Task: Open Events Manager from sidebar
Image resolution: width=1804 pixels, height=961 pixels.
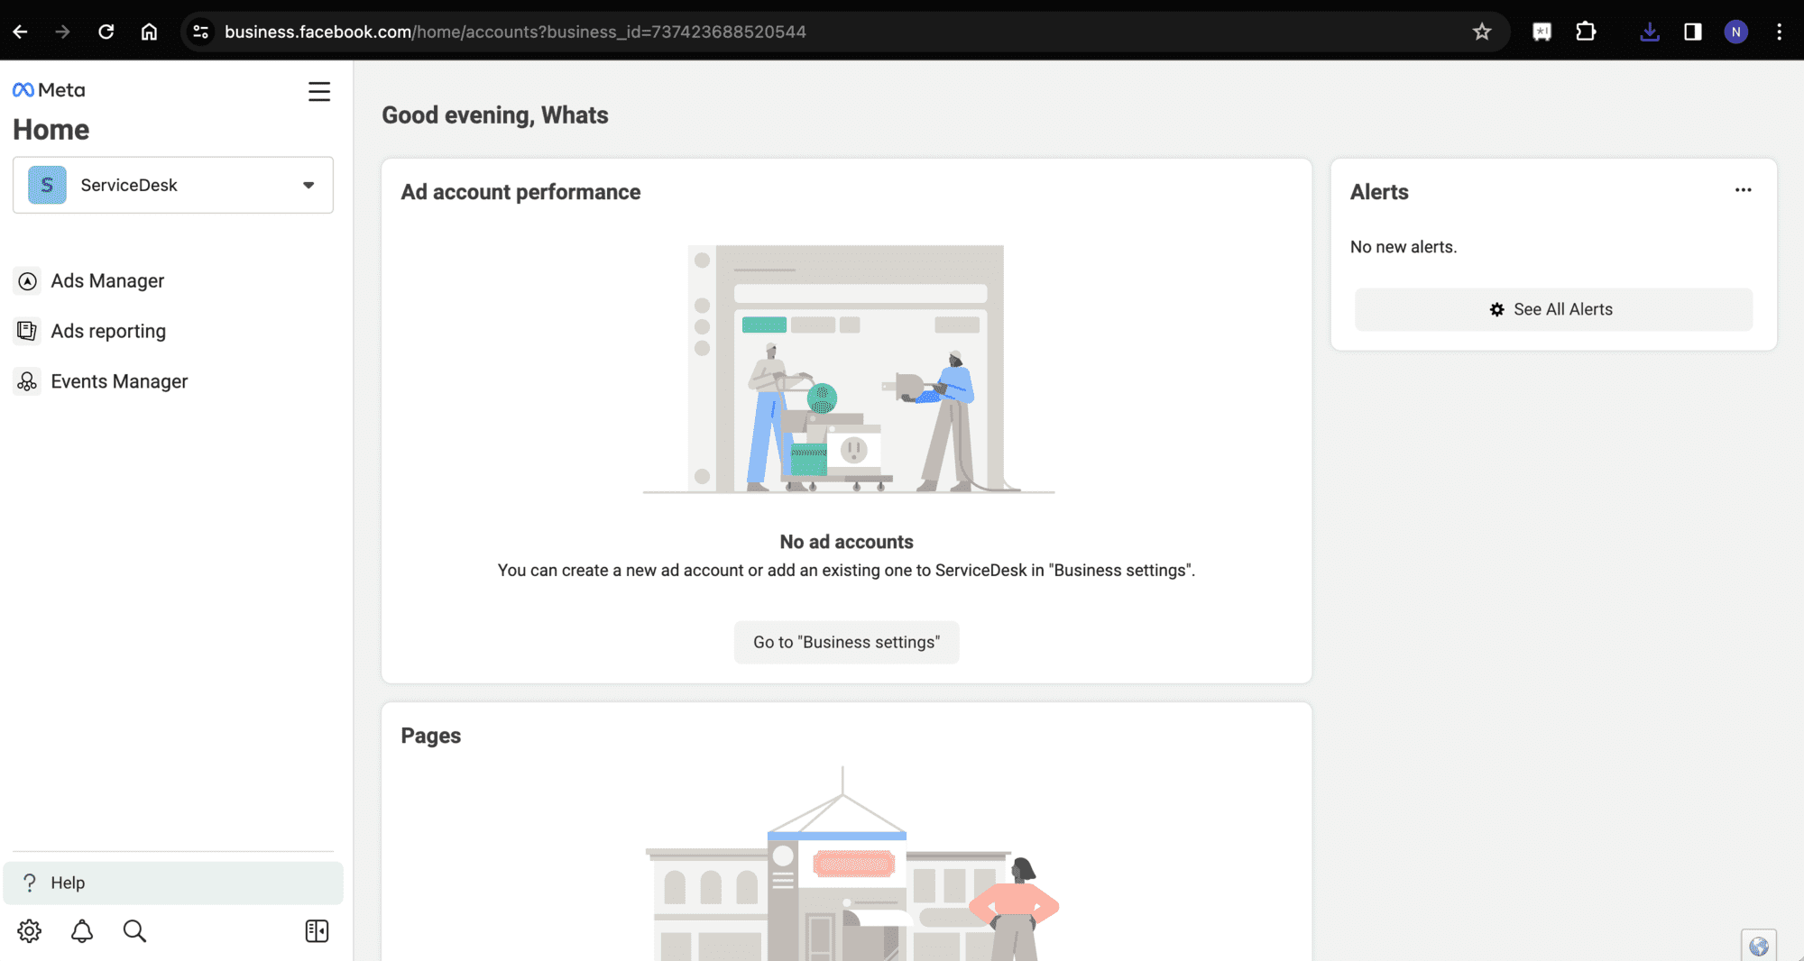Action: 119,381
